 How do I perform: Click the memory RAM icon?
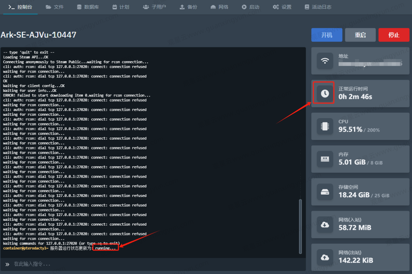pos(325,159)
